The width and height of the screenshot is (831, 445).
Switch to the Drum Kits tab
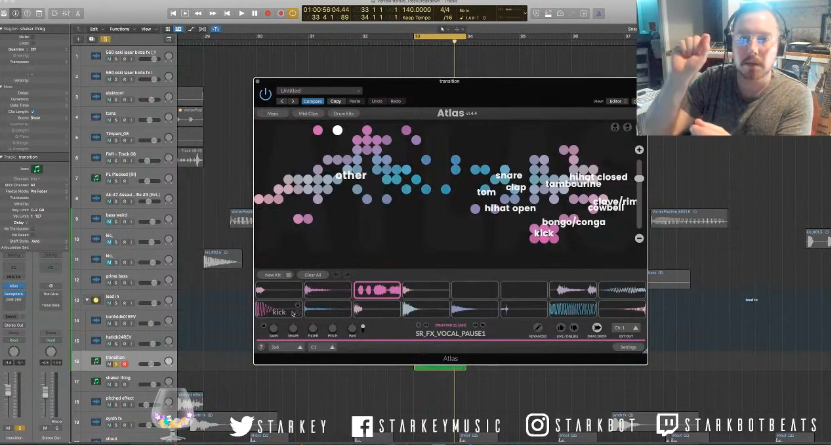[343, 114]
